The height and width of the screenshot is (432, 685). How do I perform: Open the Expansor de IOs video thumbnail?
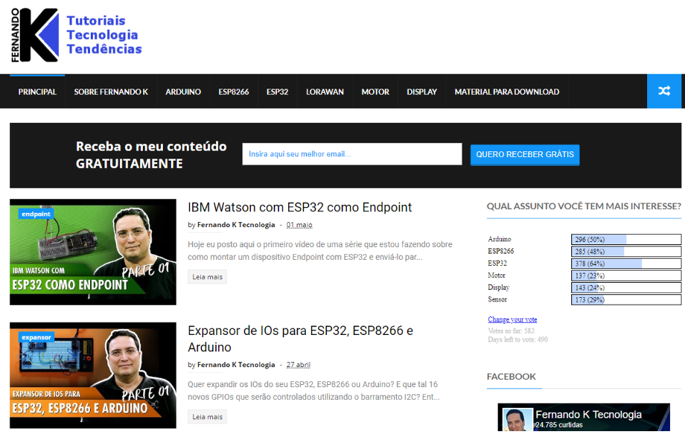tap(93, 375)
